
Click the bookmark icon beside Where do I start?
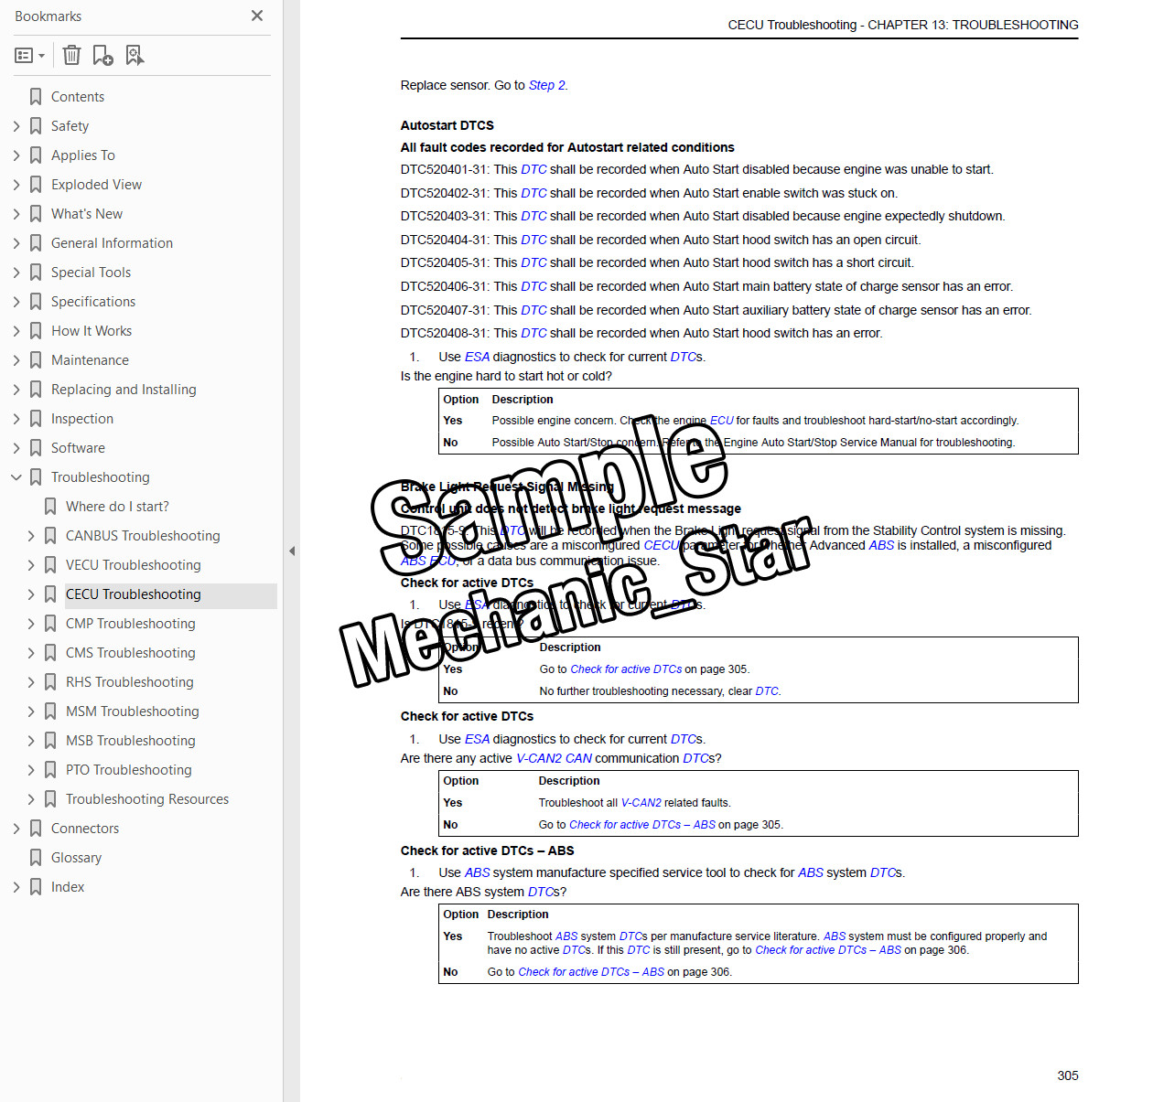click(50, 507)
